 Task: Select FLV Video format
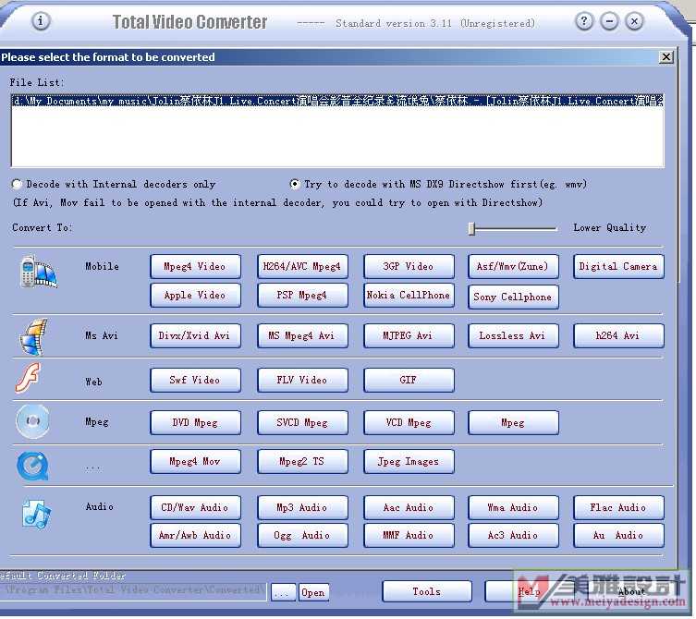[x=302, y=380]
